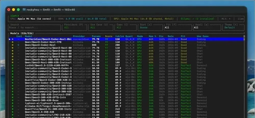Image resolution: width=255 pixels, height=118 pixels.
Task: Open the Use Case (U) filter
Action: point(101,28)
